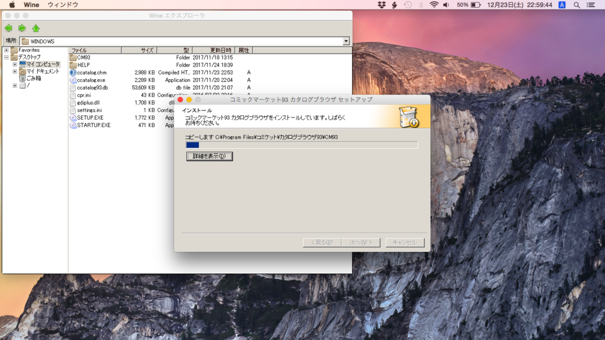
Task: Open the input source A icon
Action: click(x=562, y=5)
